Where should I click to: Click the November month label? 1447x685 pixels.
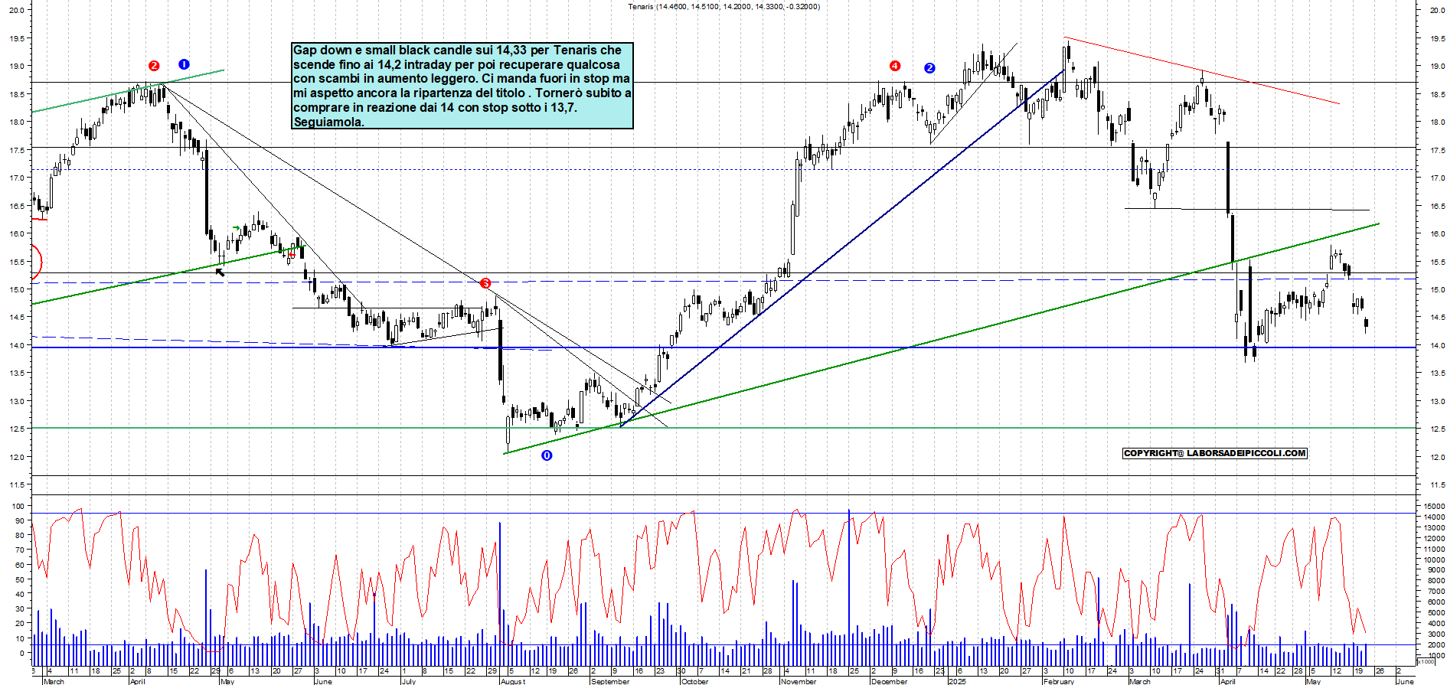click(799, 681)
